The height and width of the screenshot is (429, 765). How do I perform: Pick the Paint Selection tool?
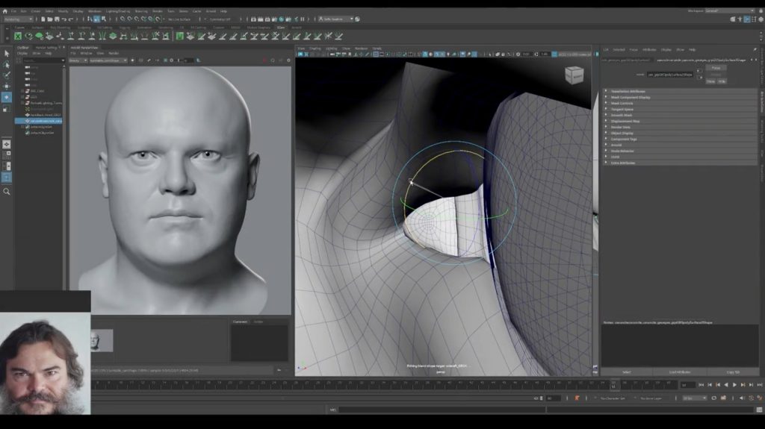click(x=6, y=75)
